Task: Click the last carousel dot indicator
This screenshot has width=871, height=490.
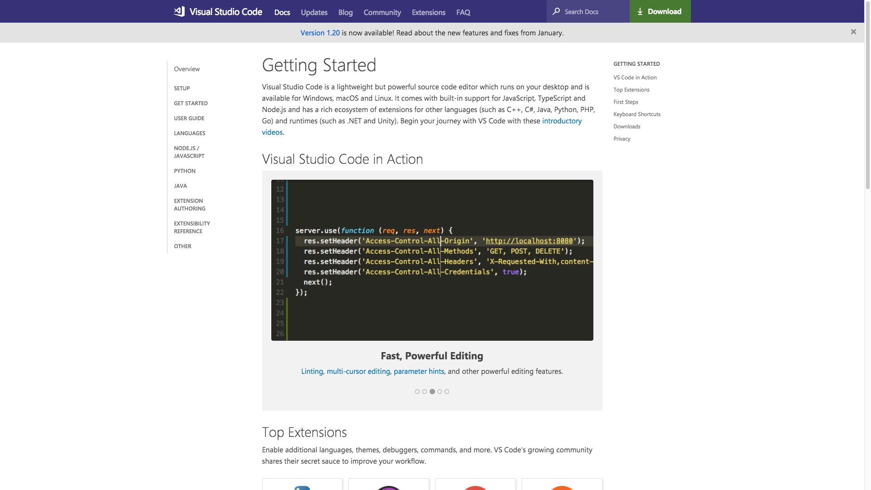Action: [x=446, y=391]
